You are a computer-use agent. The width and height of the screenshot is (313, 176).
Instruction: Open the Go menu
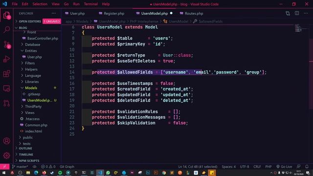67,4
